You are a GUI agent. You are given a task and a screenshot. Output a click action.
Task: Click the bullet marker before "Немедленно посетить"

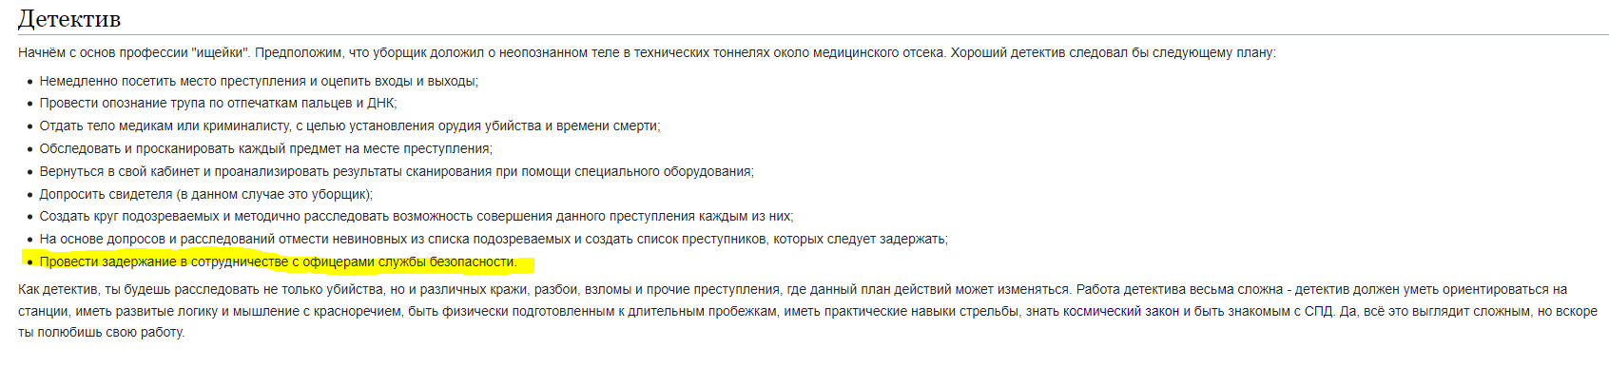(30, 82)
